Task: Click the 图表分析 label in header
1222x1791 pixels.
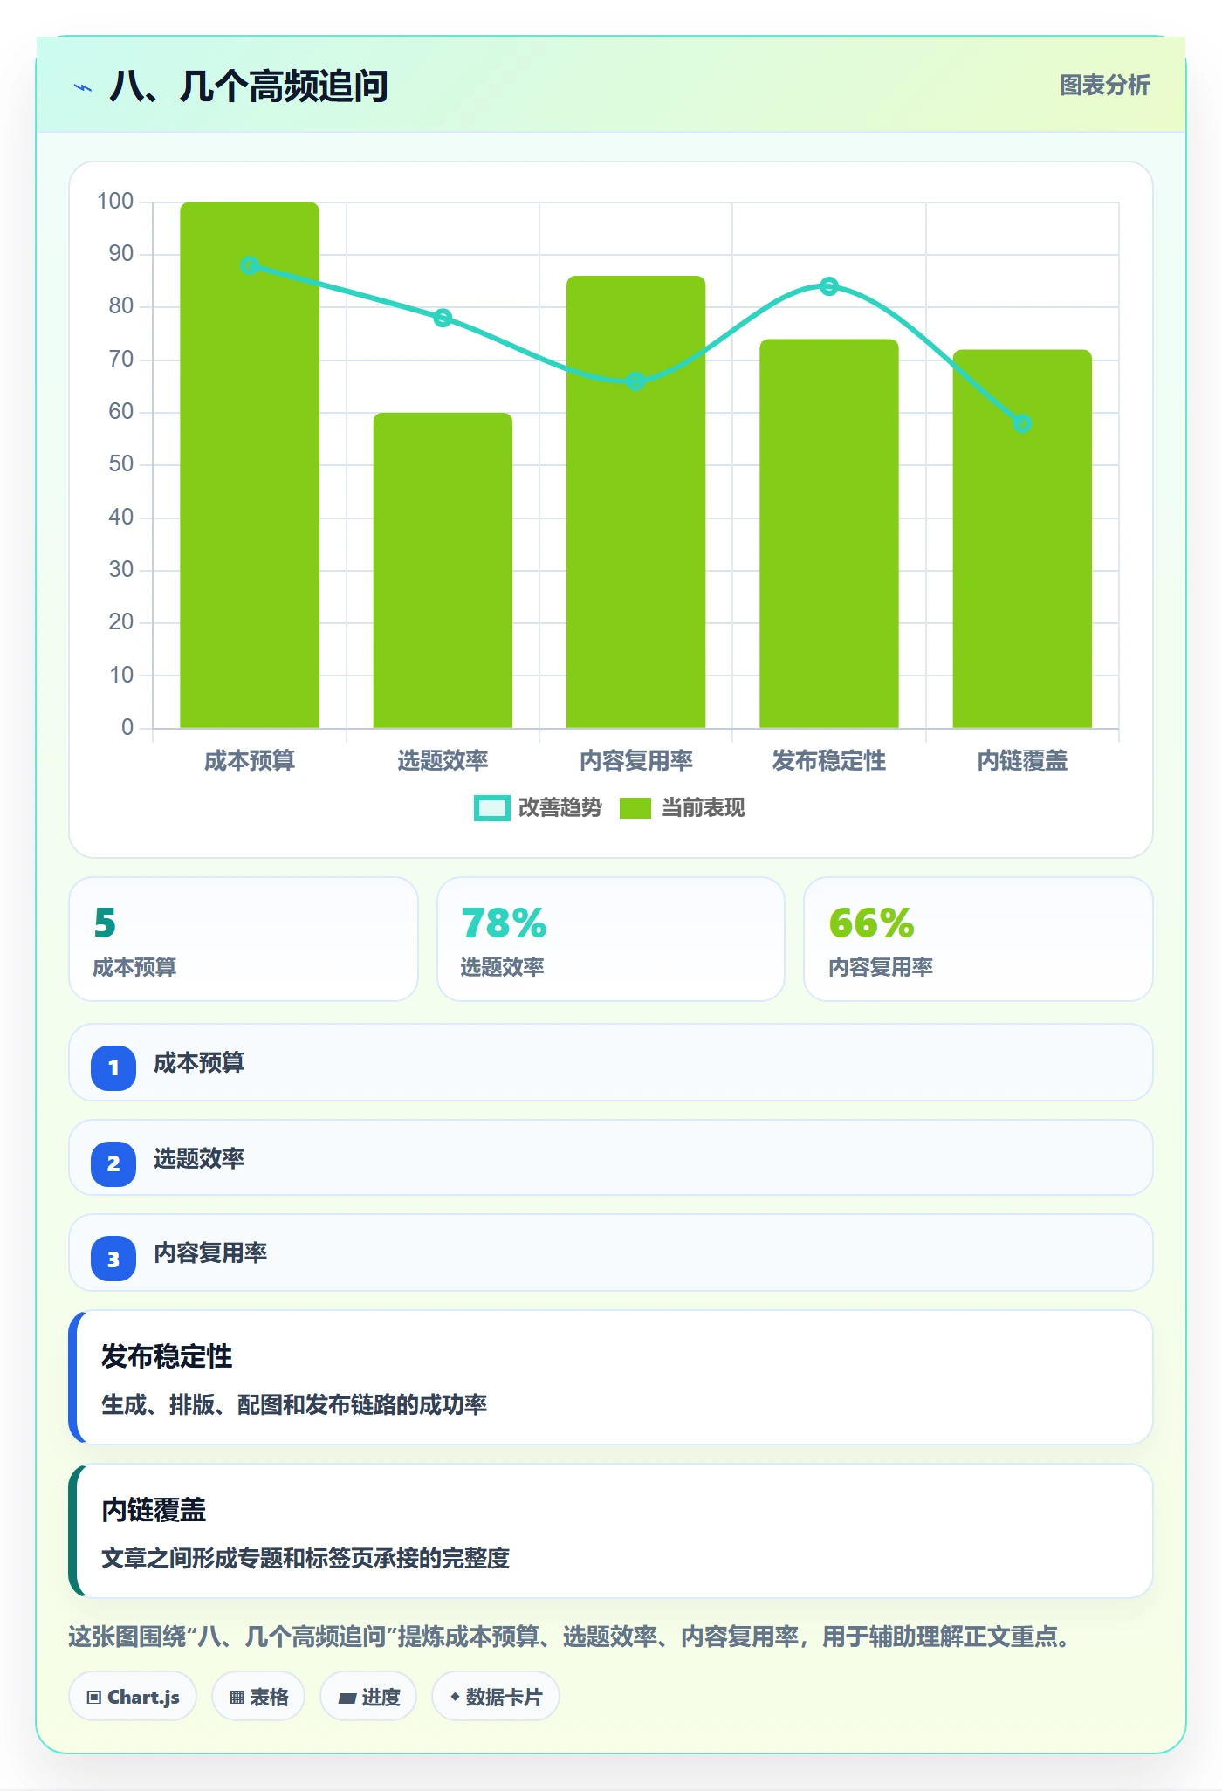Action: coord(1104,86)
